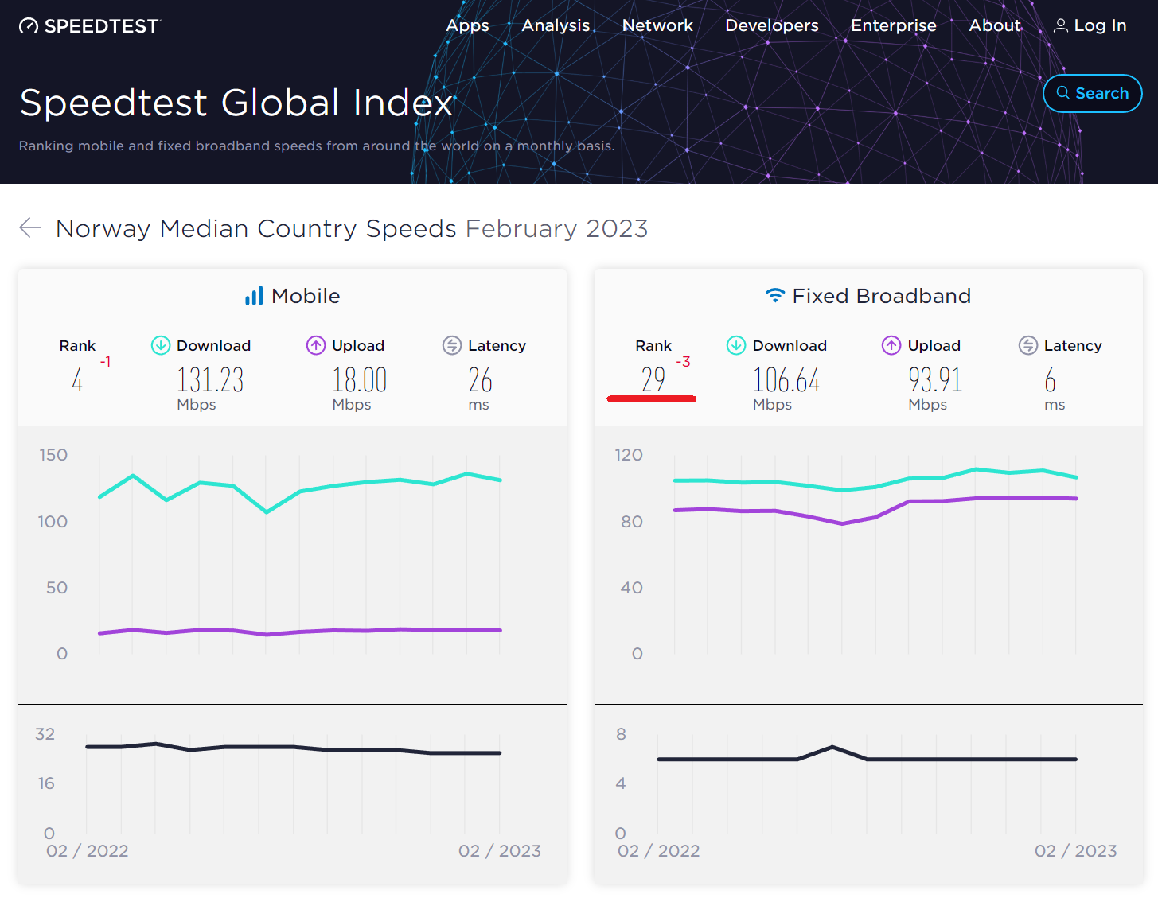Screen dimensions: 1158x898
Task: Click Fixed Broadband chart's 02 / 2023 label
Action: point(1076,851)
